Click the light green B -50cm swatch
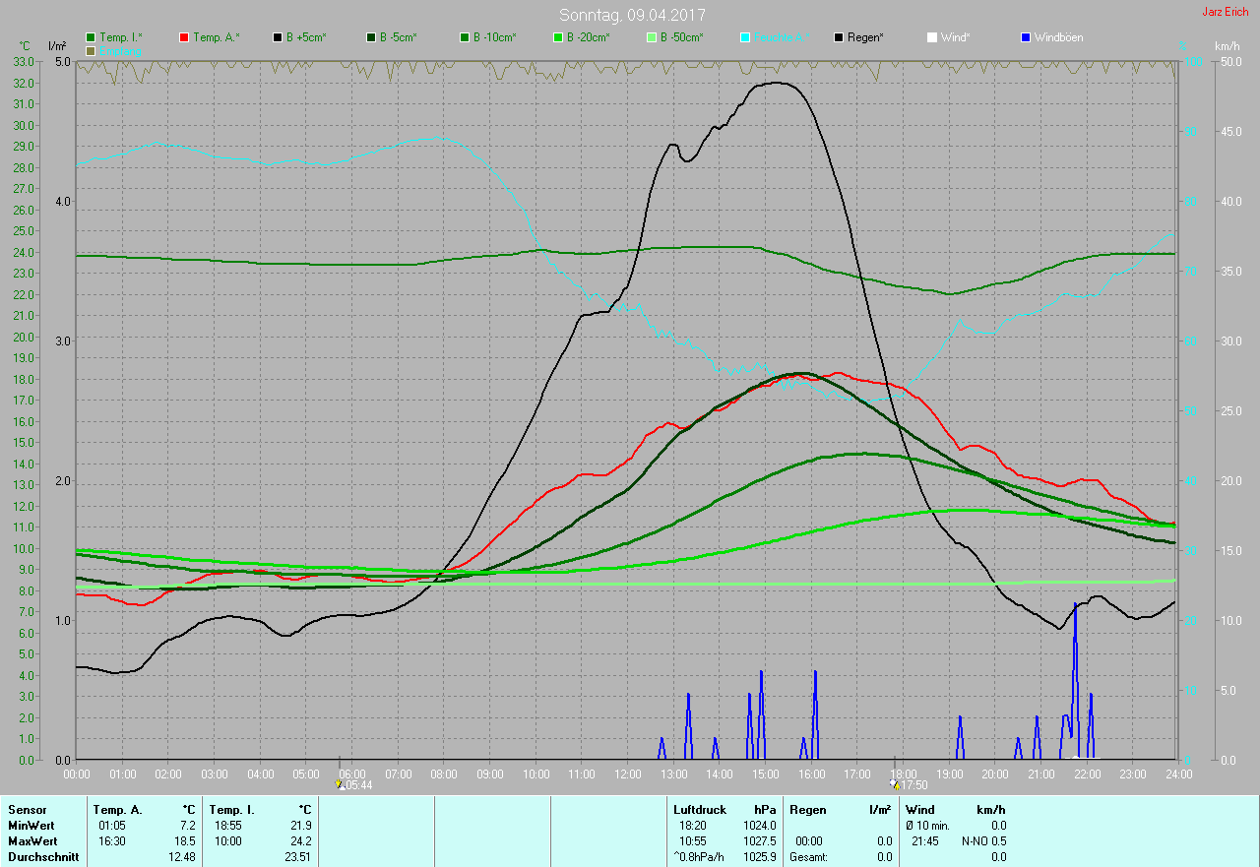This screenshot has width=1260, height=867. click(652, 37)
